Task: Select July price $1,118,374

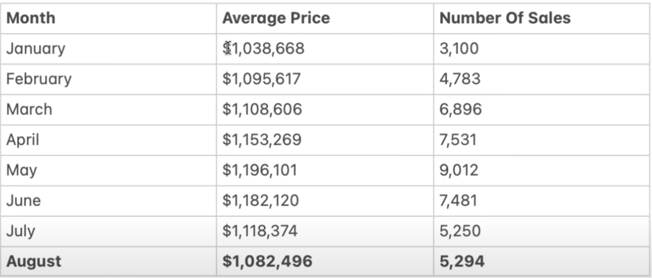Action: [x=260, y=231]
